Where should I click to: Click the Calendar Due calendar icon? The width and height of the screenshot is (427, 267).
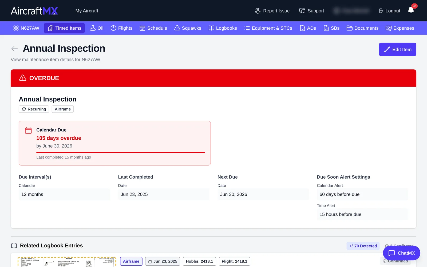coord(28,130)
